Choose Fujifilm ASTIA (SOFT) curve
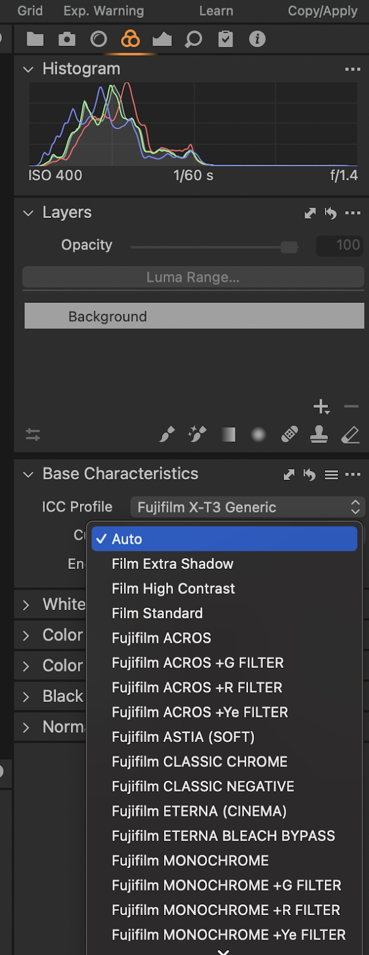Image resolution: width=369 pixels, height=955 pixels. coord(224,737)
